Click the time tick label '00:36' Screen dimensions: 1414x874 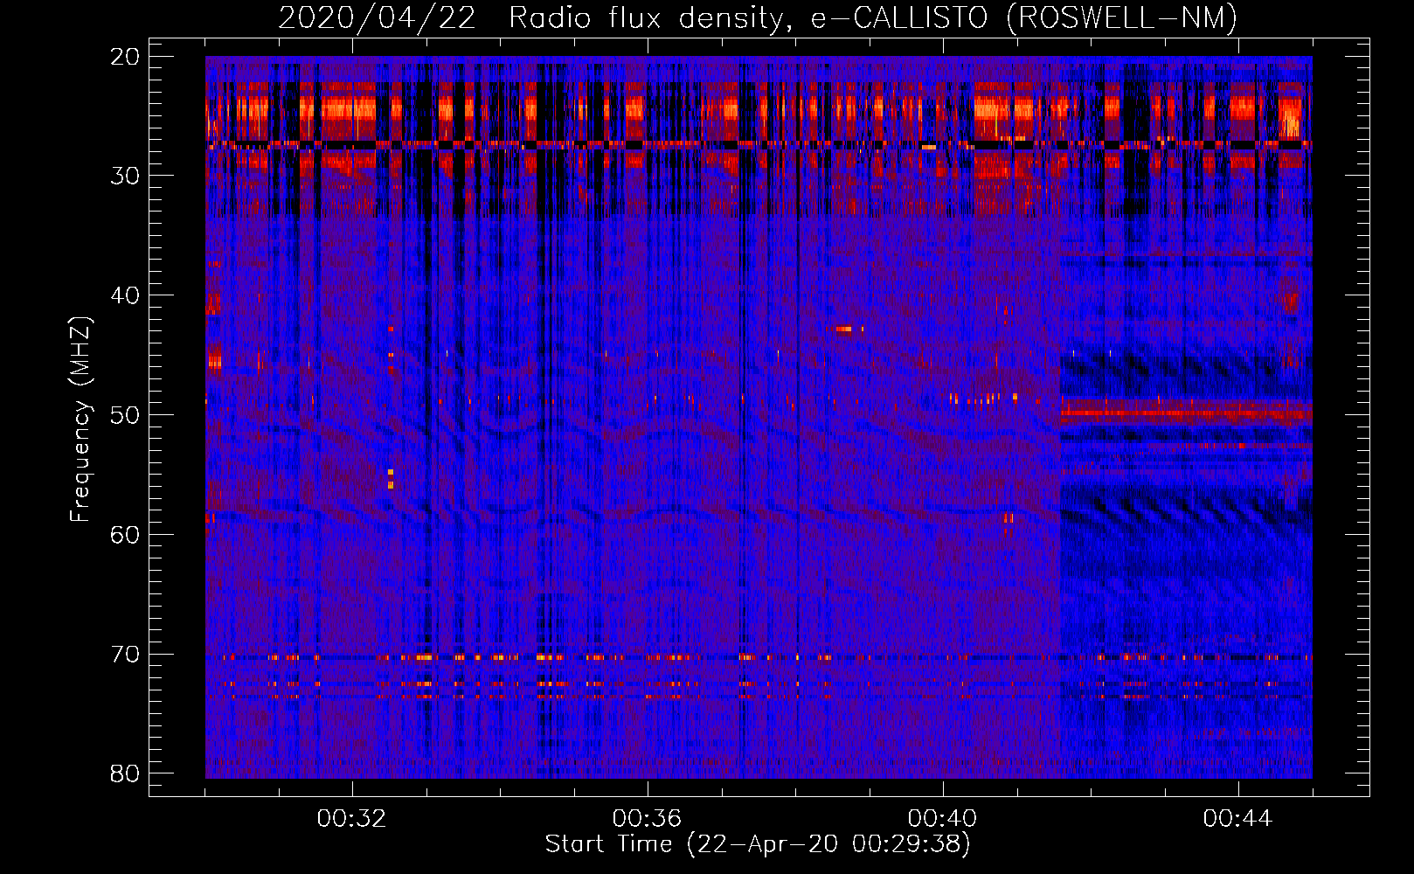pos(647,819)
